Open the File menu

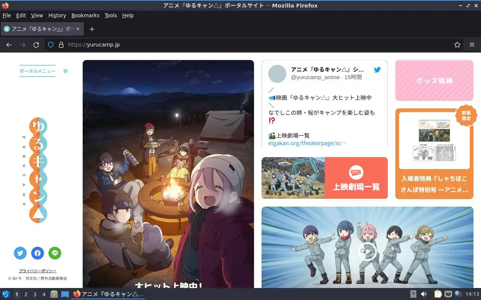coord(7,15)
